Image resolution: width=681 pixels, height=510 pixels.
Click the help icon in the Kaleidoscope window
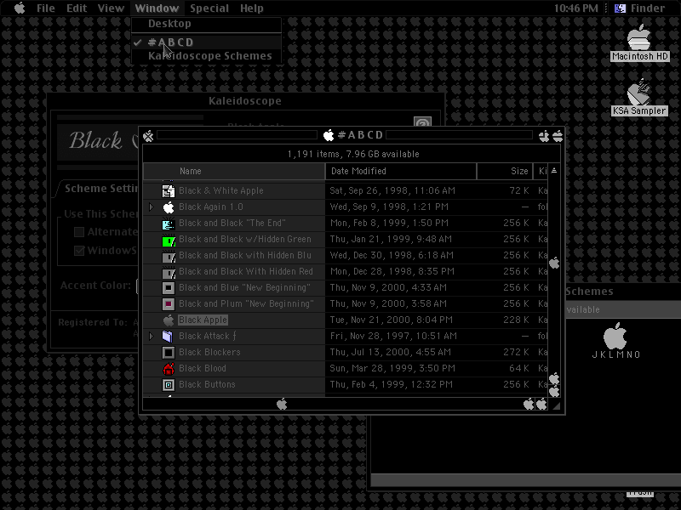[422, 122]
